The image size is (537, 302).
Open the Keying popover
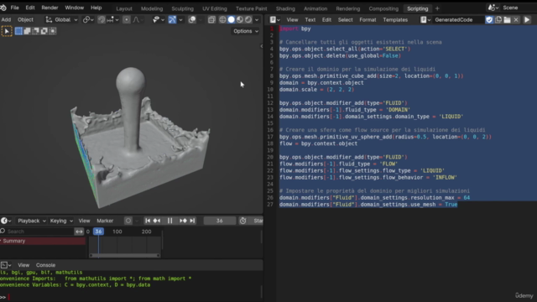(x=61, y=221)
